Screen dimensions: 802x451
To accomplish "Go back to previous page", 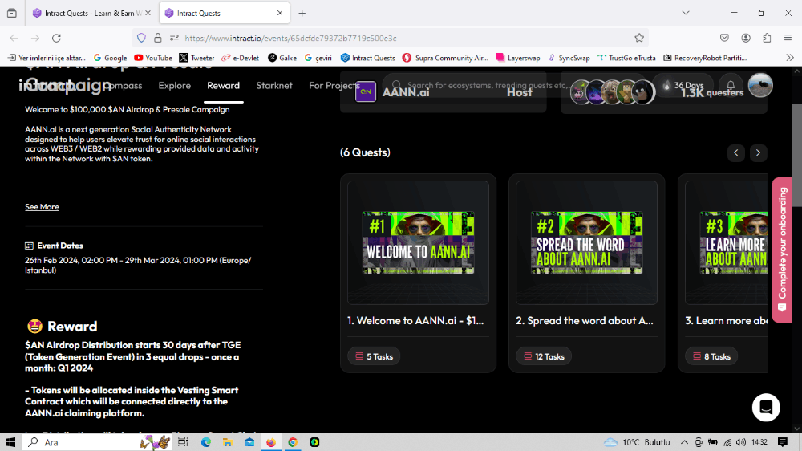I will click(x=14, y=38).
